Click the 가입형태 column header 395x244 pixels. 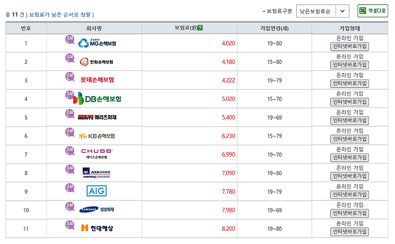[349, 28]
